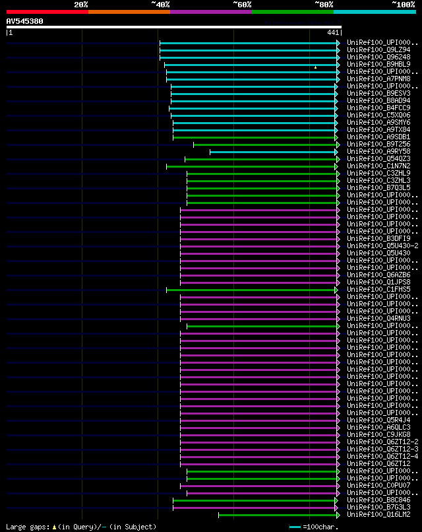Select the UniRef100_Q6ZT12-3 label
This screenshot has width=422, height=532.
click(382, 449)
